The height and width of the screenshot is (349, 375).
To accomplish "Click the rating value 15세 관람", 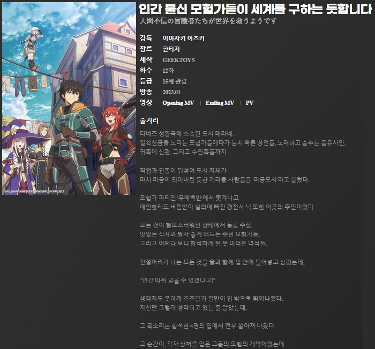I will point(174,81).
